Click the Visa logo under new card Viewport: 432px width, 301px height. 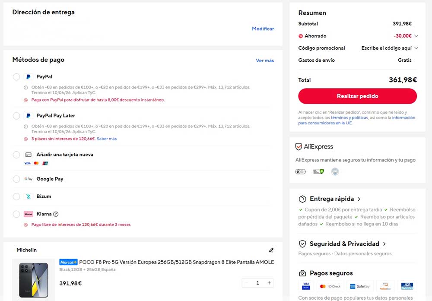(28, 163)
